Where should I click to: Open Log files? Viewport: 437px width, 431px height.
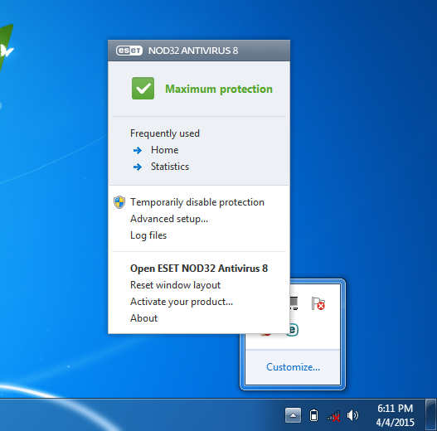148,235
